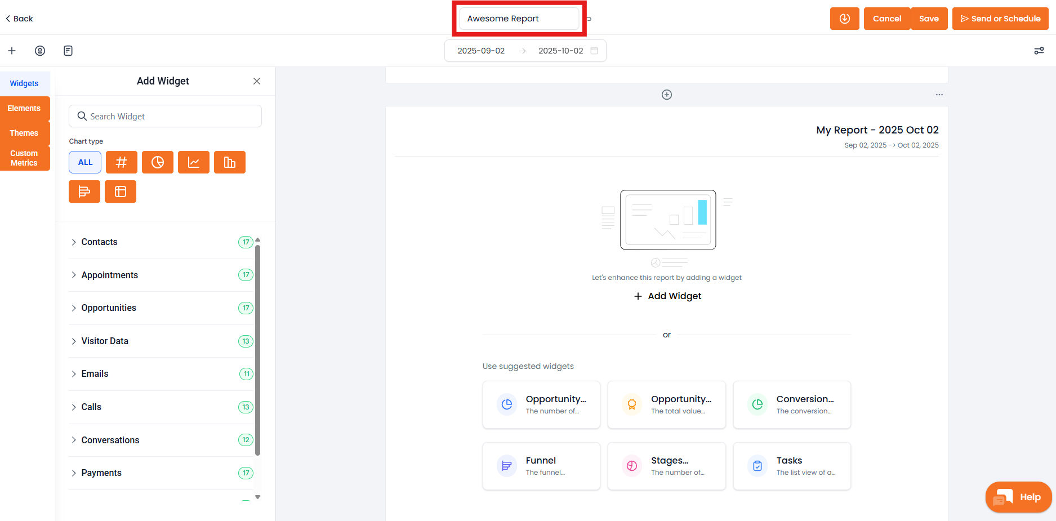Click the Send or Schedule button
Screen dimensions: 1056x521
click(x=1000, y=19)
